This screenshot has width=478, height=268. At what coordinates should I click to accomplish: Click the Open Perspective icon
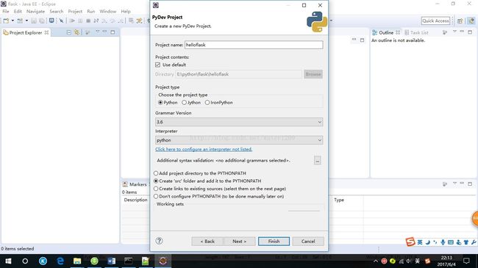click(x=460, y=21)
